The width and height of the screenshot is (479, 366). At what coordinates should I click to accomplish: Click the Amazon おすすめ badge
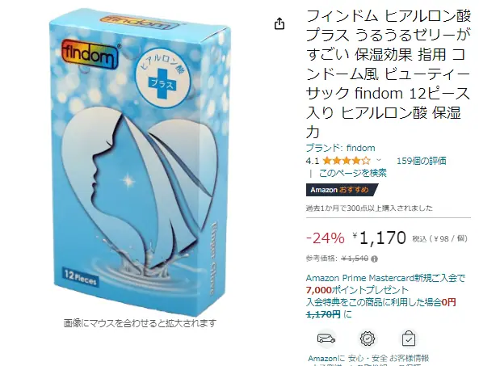pos(342,190)
